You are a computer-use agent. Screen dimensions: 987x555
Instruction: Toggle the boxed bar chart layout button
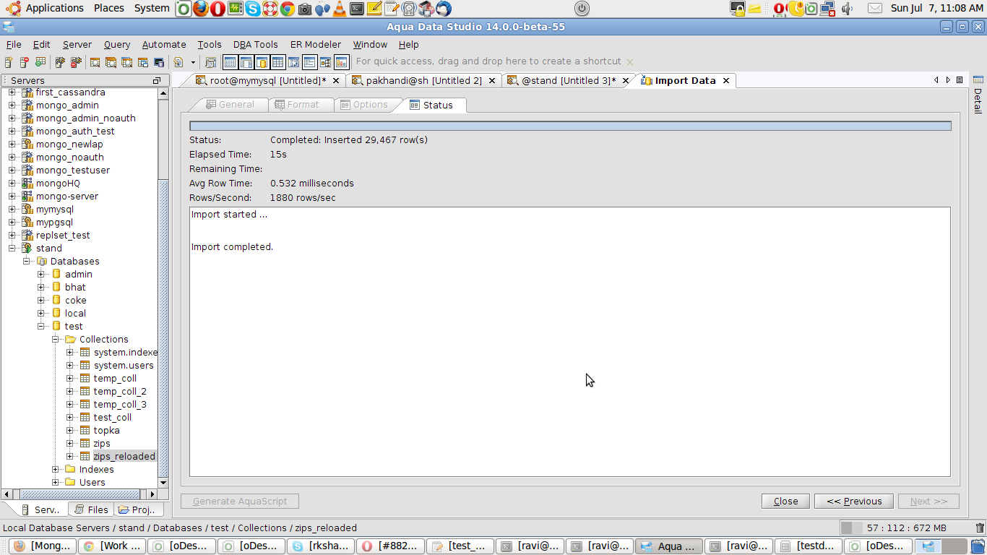[x=341, y=62]
